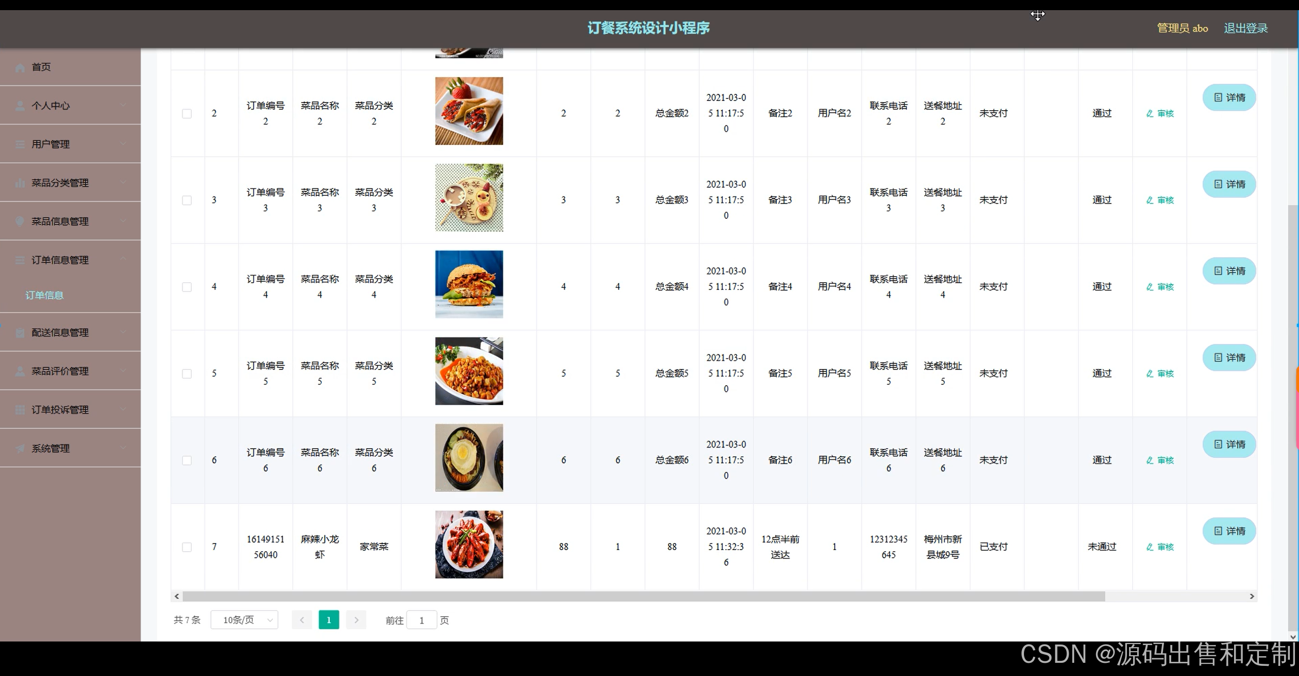Open the kung pao chicken image row 5
Image resolution: width=1299 pixels, height=676 pixels.
469,371
